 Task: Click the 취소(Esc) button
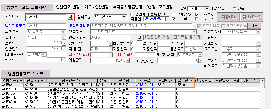point(252,17)
